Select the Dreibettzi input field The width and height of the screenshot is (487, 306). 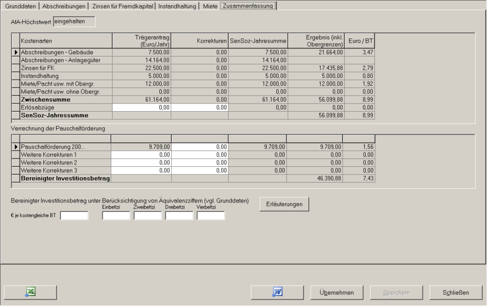(179, 216)
